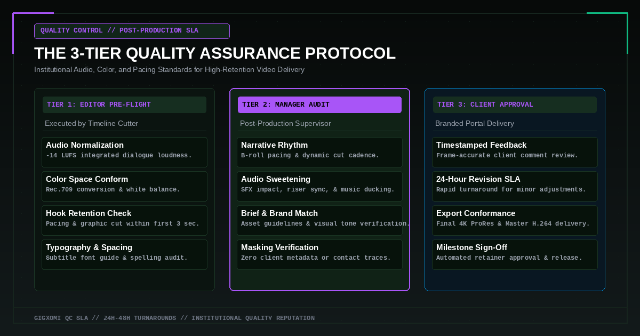Open the Milestone Sign-Off card
640x336 pixels.
[515, 254]
